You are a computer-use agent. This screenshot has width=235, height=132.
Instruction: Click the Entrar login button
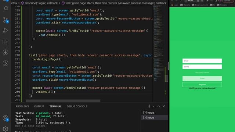202,78
